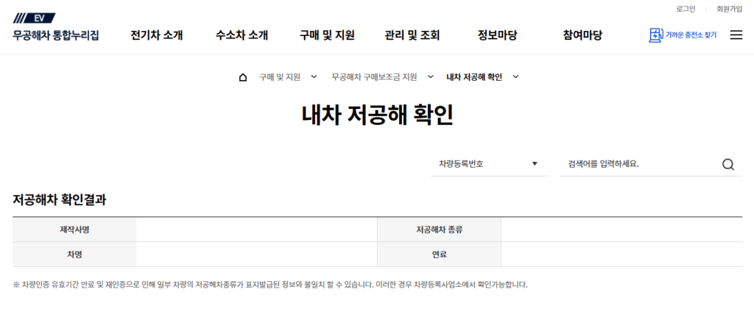Click the 가까운 충전소 찾기 link text
Viewport: 754px width, 320px height.
[691, 35]
